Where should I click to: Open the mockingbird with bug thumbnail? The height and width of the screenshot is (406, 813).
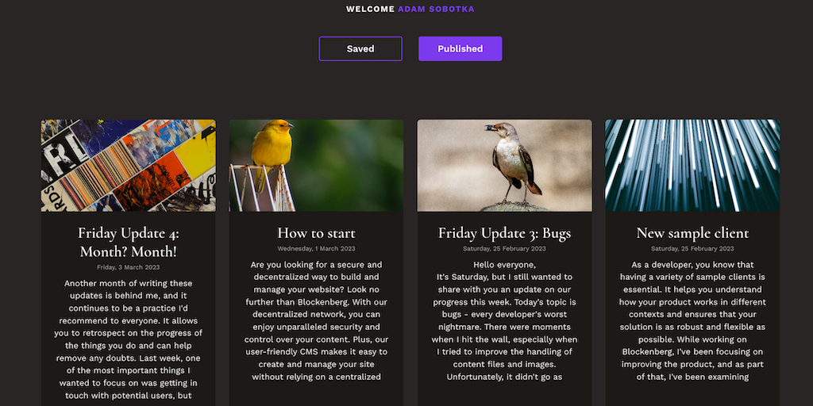click(504, 166)
